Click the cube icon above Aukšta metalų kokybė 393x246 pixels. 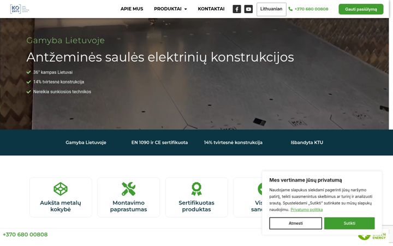(61, 189)
